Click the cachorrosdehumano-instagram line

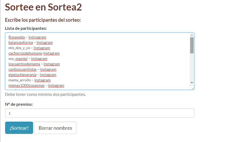coord(34,53)
